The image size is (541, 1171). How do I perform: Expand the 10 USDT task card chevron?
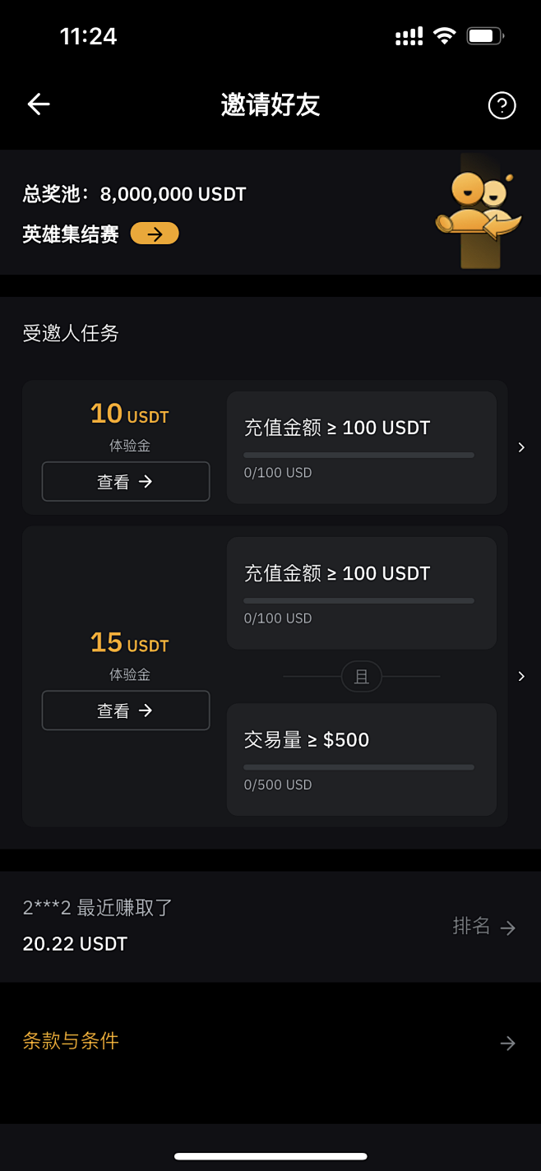[x=521, y=447]
